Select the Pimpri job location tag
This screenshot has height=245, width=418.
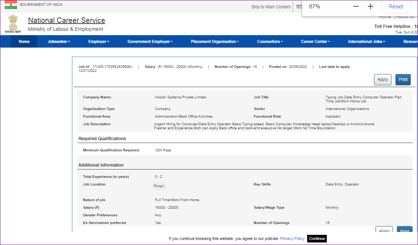point(159,186)
